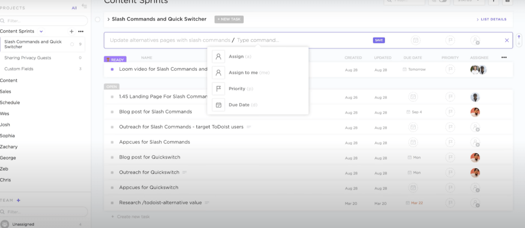This screenshot has width=525, height=228.
Task: Toggle status square of Blog post for Quickswitch
Action: pyautogui.click(x=112, y=157)
